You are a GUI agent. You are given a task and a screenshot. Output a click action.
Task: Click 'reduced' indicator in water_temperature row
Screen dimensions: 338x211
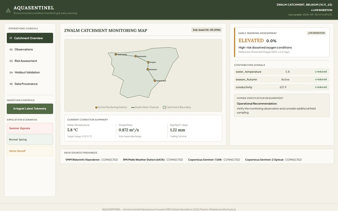[x=321, y=72]
